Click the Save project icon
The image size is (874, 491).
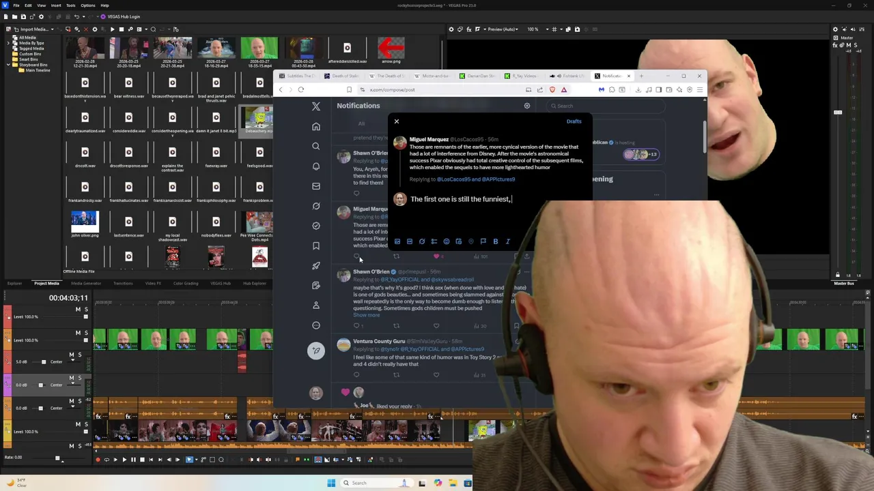23,16
